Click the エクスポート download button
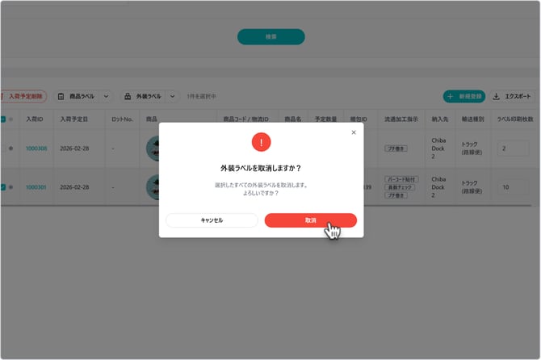This screenshot has width=541, height=360. point(513,96)
